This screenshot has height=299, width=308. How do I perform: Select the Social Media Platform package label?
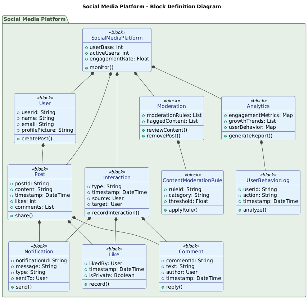point(35,19)
